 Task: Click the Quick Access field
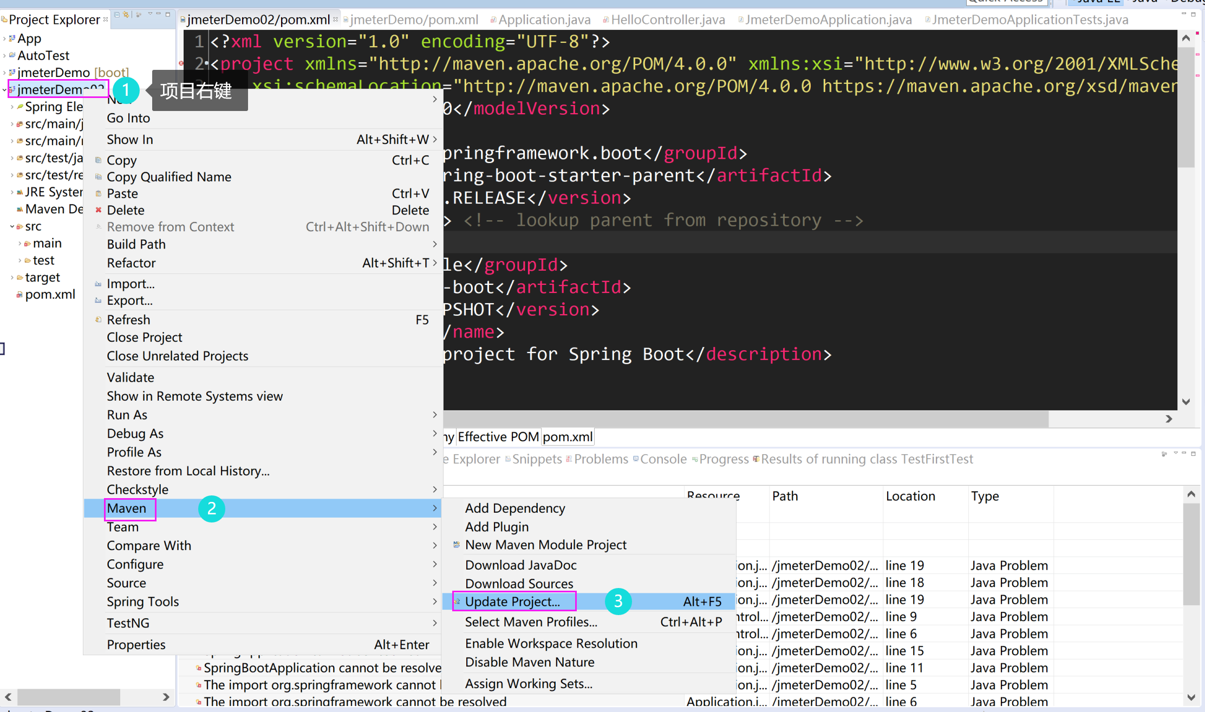[1007, 2]
